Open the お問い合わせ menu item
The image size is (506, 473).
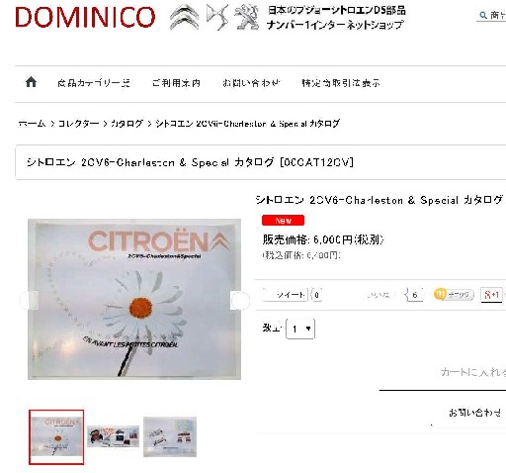click(251, 83)
